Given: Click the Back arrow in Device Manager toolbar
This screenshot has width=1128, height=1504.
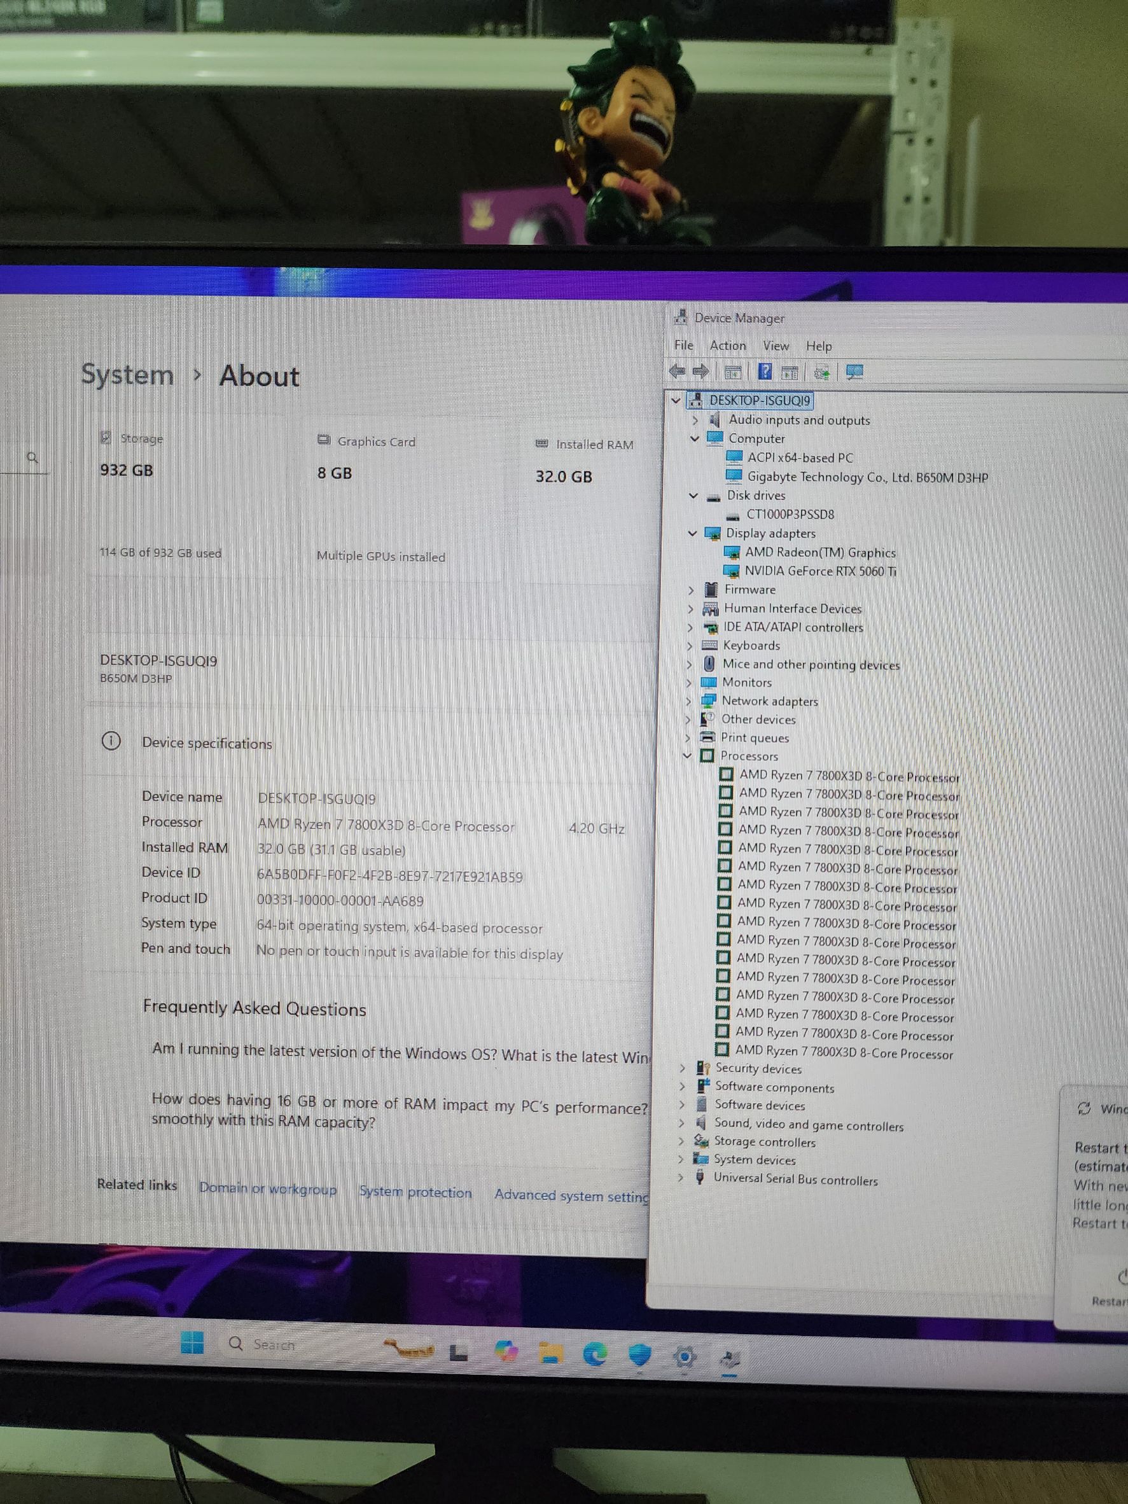Looking at the screenshot, I should [x=677, y=372].
